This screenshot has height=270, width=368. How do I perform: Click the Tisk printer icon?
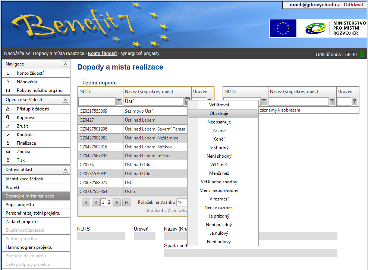pyautogui.click(x=8, y=160)
